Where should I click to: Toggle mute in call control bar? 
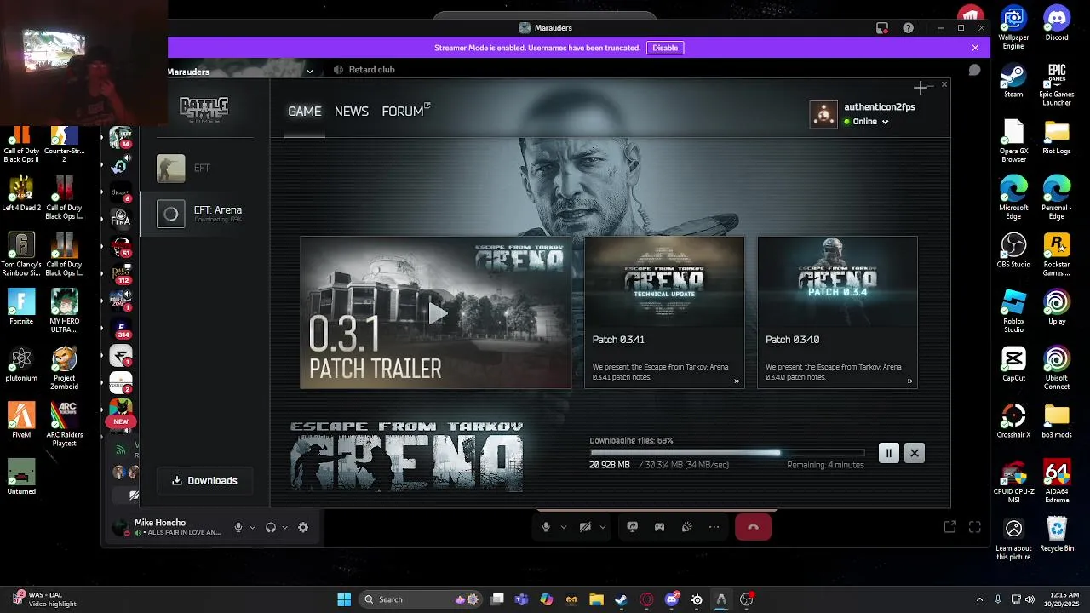[547, 527]
